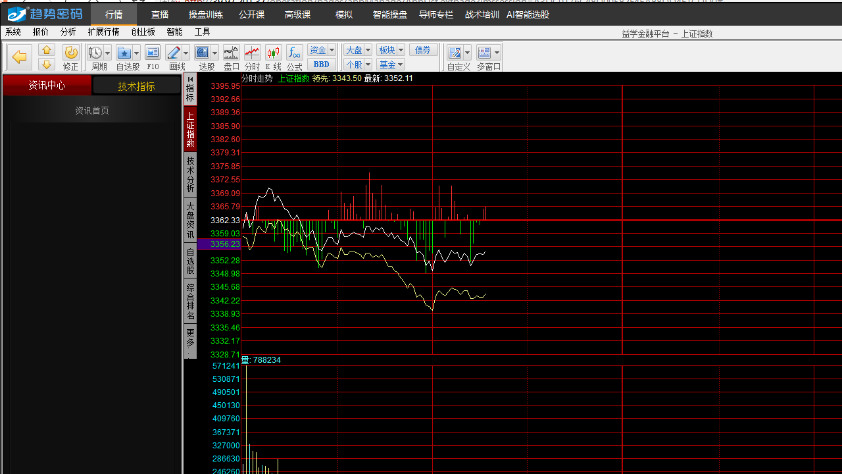842x474 pixels.
Task: Select the 技术分析 vertical tab
Action: 190,174
